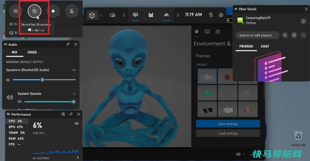Start recording with the dot button
This screenshot has width=310, height=161.
coord(53,11)
